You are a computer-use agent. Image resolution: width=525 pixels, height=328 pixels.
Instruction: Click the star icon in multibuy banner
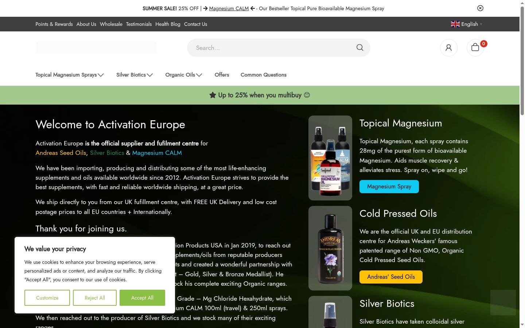click(x=213, y=95)
